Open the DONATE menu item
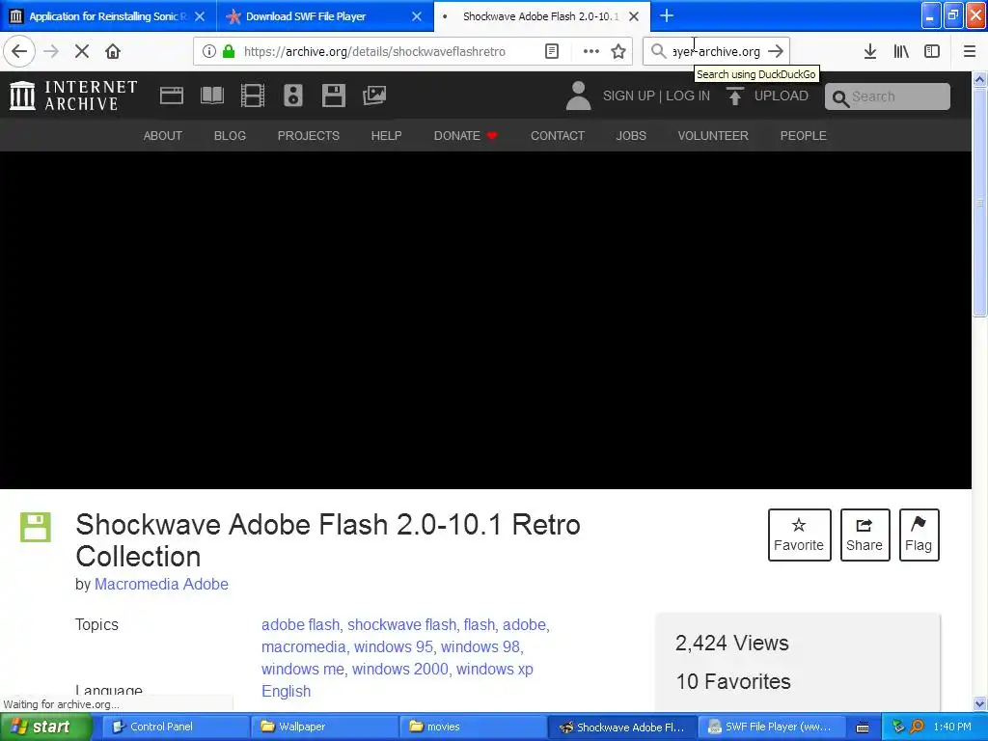Image resolution: width=988 pixels, height=741 pixels. coord(466,135)
